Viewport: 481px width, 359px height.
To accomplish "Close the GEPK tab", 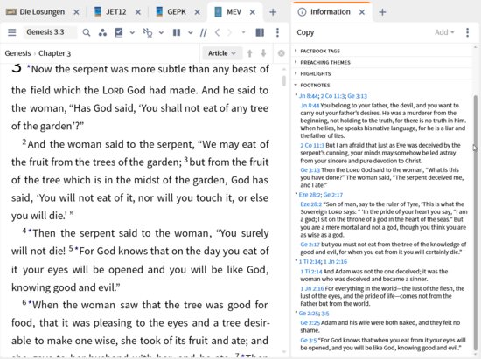I will 198,12.
